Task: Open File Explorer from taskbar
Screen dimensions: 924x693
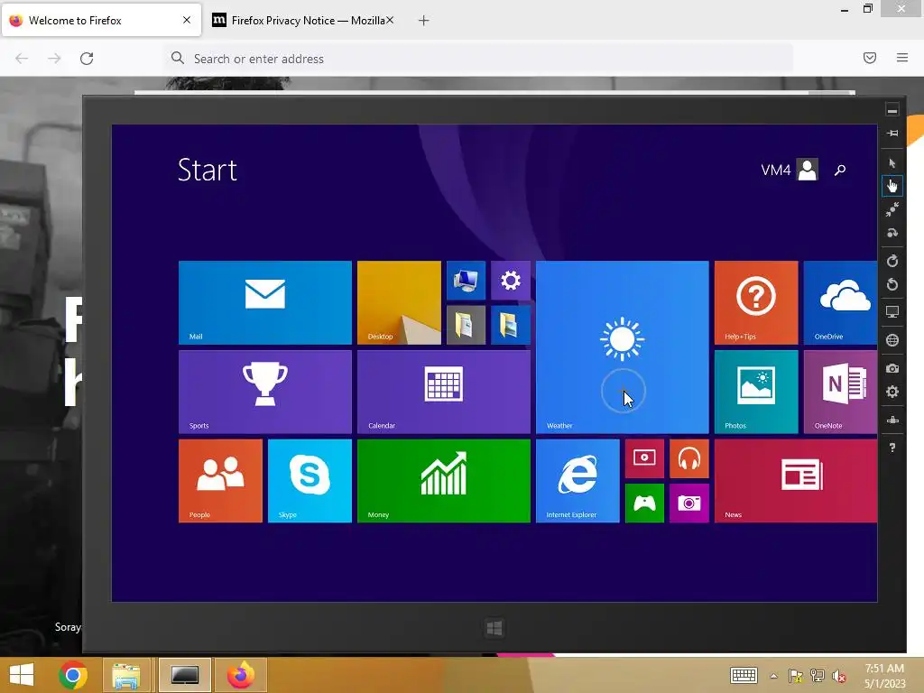Action: (x=126, y=675)
